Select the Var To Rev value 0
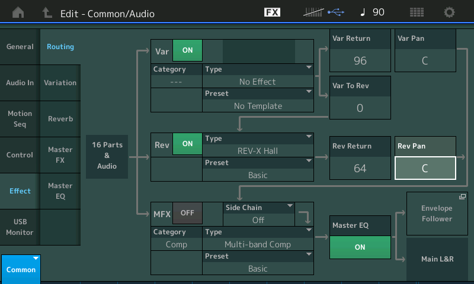The image size is (474, 284). (360, 108)
